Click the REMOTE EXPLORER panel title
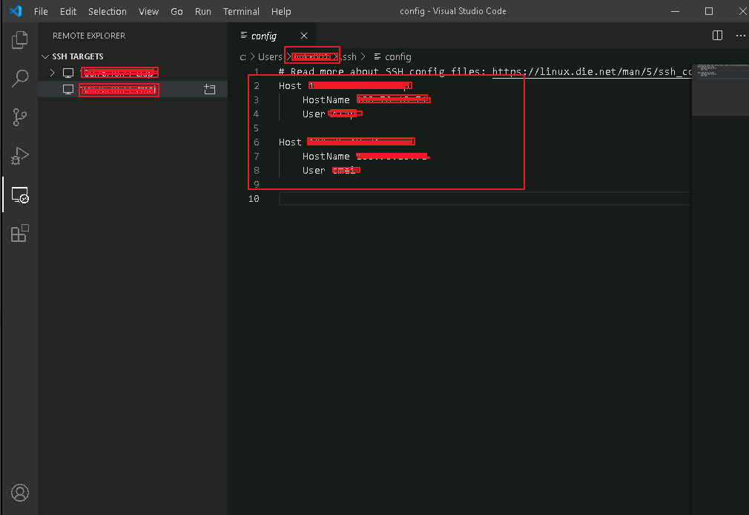Screen dimensions: 749x515 89,36
